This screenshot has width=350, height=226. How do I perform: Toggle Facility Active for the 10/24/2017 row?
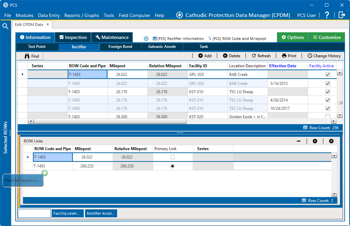328,109
